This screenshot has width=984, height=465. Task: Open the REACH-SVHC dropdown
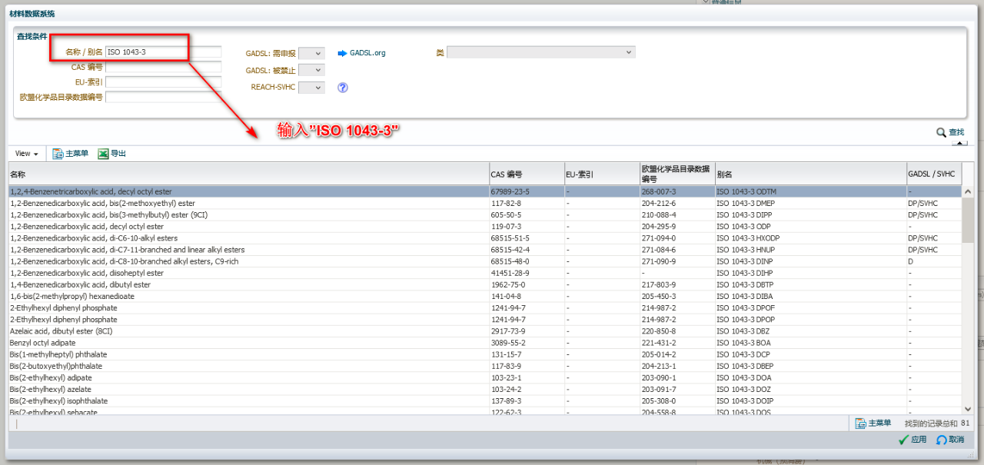[311, 88]
